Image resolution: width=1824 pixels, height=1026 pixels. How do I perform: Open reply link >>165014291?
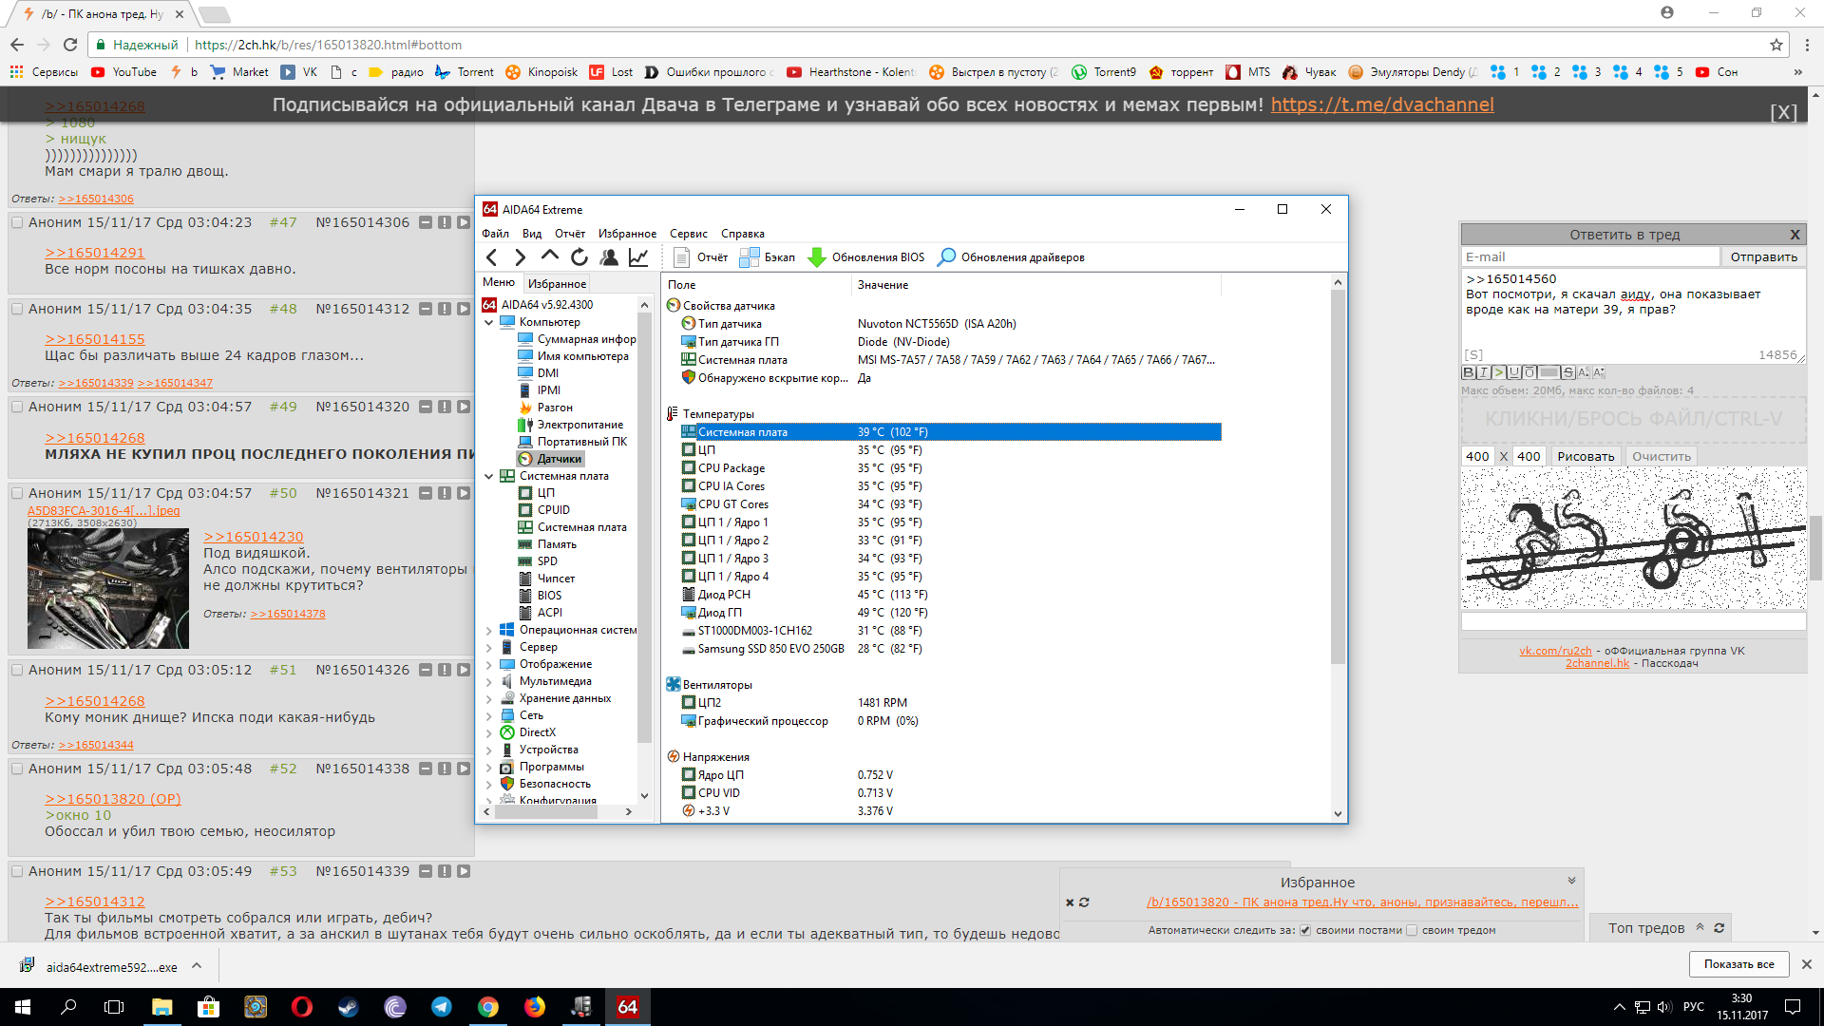pyautogui.click(x=95, y=253)
